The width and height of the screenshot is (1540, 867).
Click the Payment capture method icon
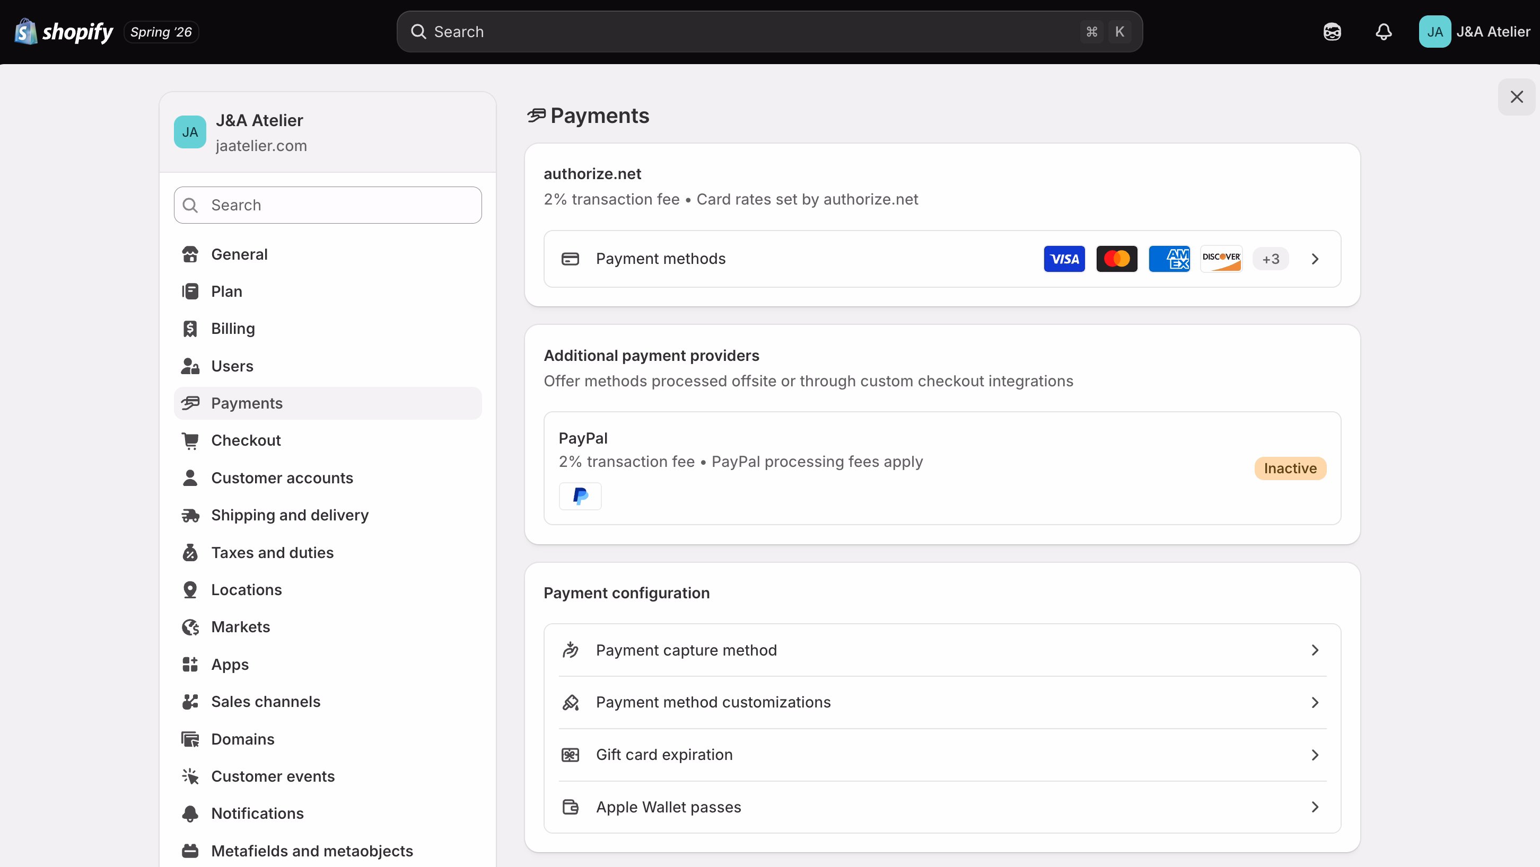[x=570, y=650]
